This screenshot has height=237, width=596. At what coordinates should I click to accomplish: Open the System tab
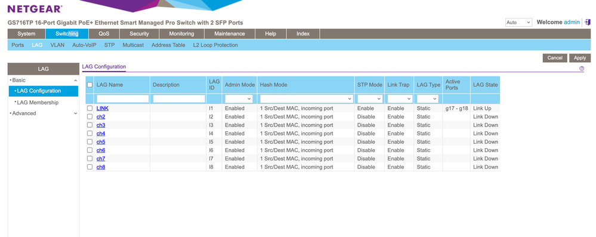26,34
